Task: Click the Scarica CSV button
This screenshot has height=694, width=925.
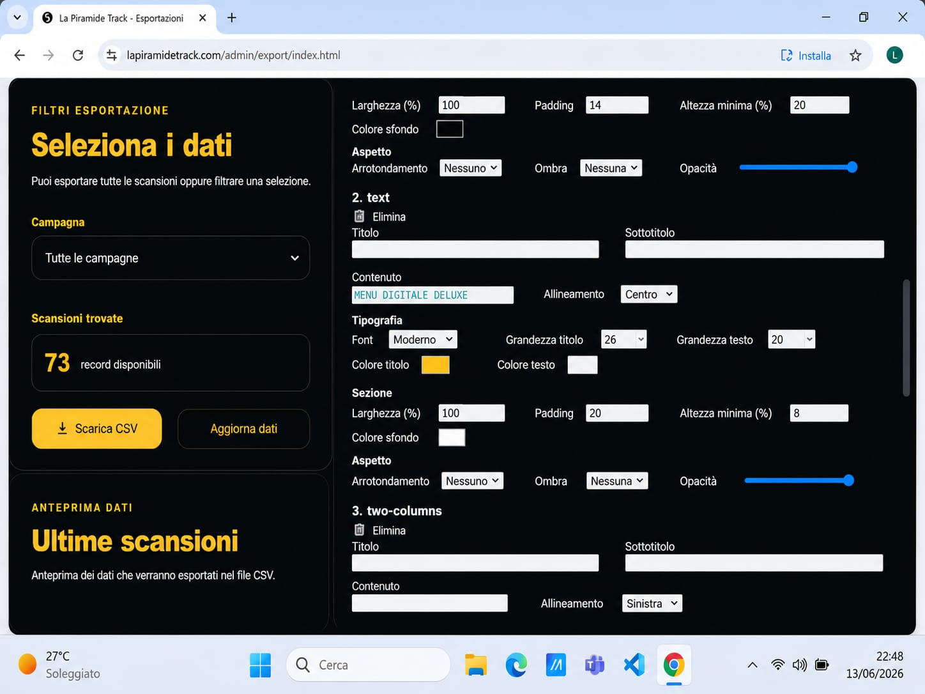Action: tap(96, 429)
